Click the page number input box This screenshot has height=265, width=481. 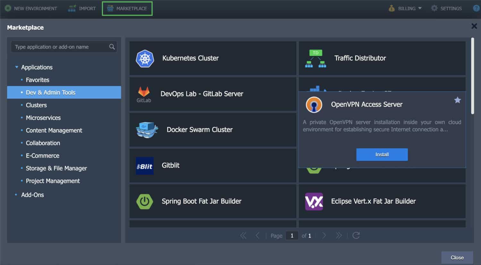coord(292,236)
